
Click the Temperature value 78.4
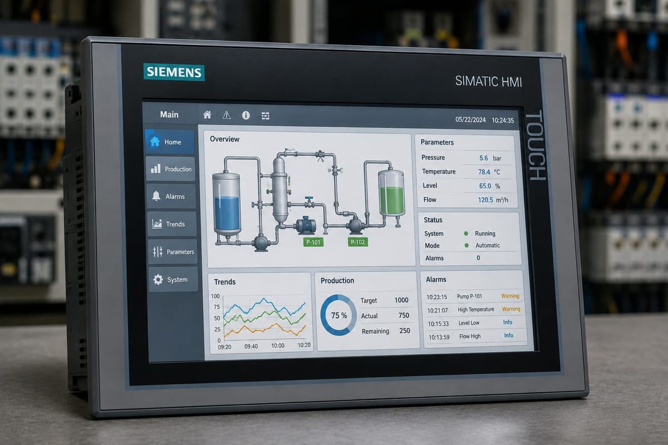tap(484, 172)
